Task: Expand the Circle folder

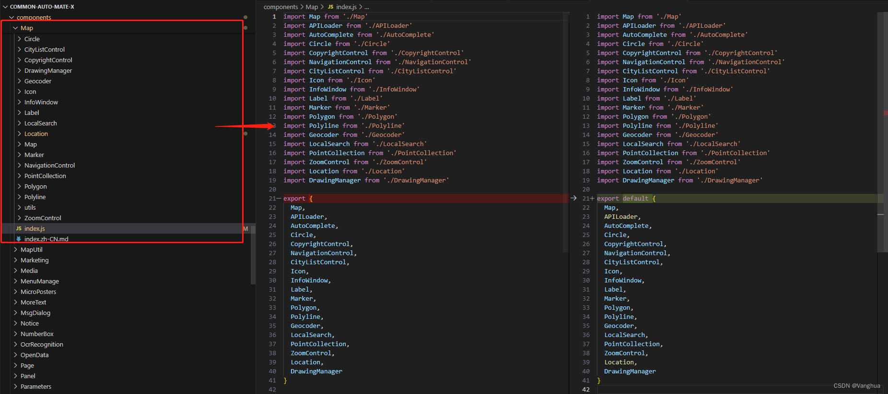Action: tap(32, 39)
